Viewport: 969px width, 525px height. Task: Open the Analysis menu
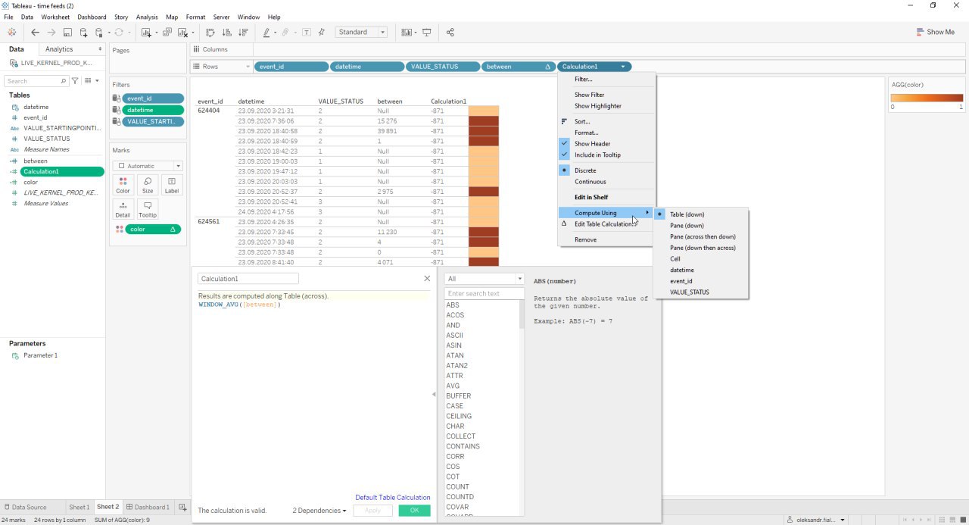(x=147, y=17)
